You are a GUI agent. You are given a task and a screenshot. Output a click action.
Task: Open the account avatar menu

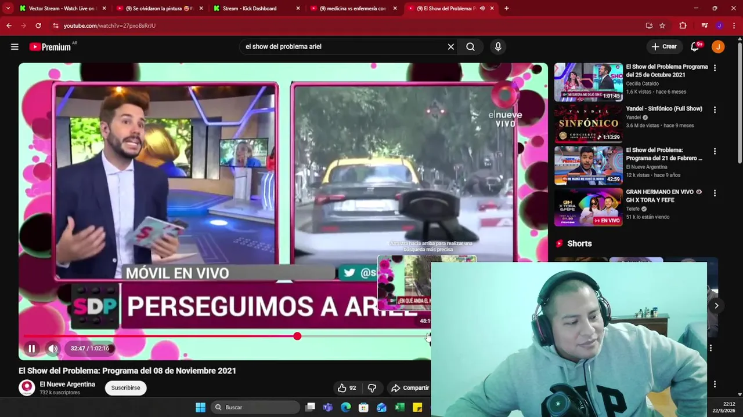pyautogui.click(x=719, y=47)
